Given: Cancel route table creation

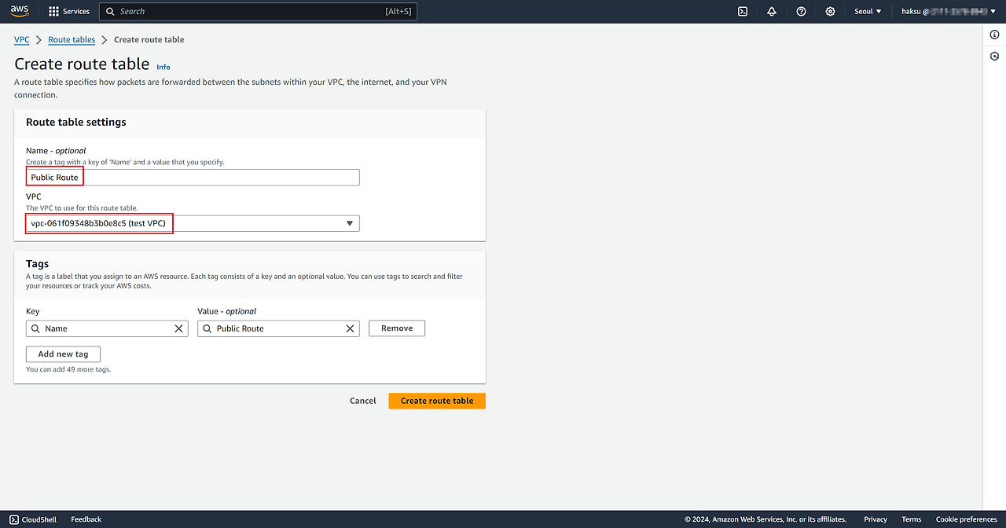Looking at the screenshot, I should (x=362, y=401).
